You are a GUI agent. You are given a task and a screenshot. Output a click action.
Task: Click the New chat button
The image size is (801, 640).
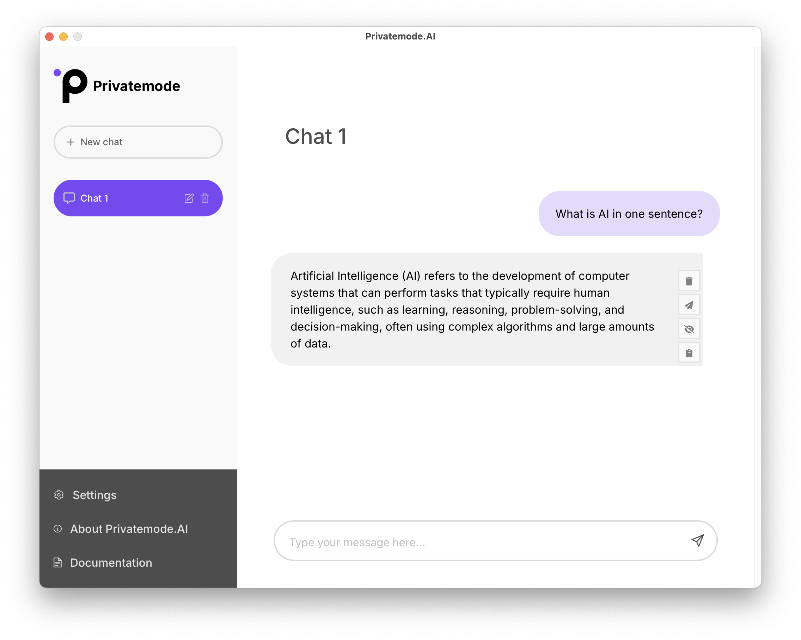pyautogui.click(x=138, y=142)
